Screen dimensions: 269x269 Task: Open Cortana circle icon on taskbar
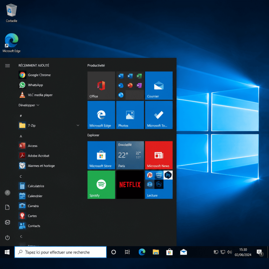pyautogui.click(x=113, y=252)
